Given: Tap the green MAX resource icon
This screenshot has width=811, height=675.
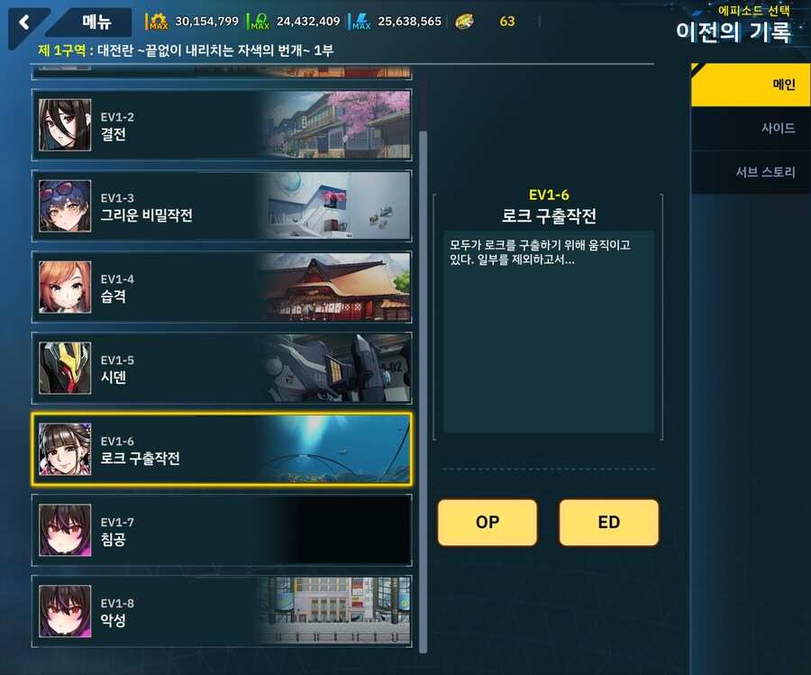Looking at the screenshot, I should 260,22.
